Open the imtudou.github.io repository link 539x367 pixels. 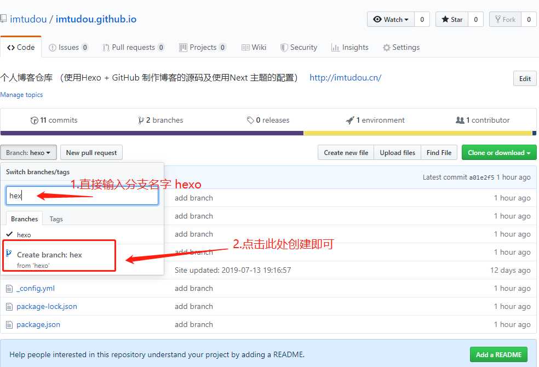click(96, 19)
